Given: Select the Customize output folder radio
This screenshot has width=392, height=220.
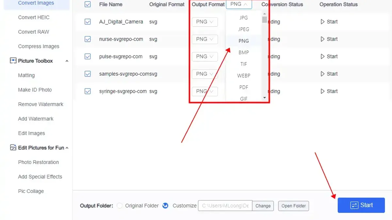Looking at the screenshot, I should click(x=165, y=206).
